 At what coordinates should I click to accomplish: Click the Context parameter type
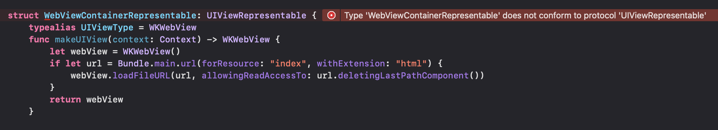click(178, 39)
